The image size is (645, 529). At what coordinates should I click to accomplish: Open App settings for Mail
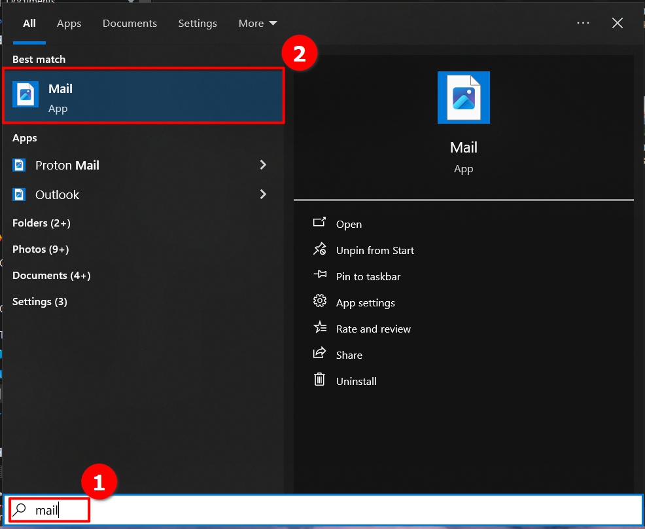point(319,302)
